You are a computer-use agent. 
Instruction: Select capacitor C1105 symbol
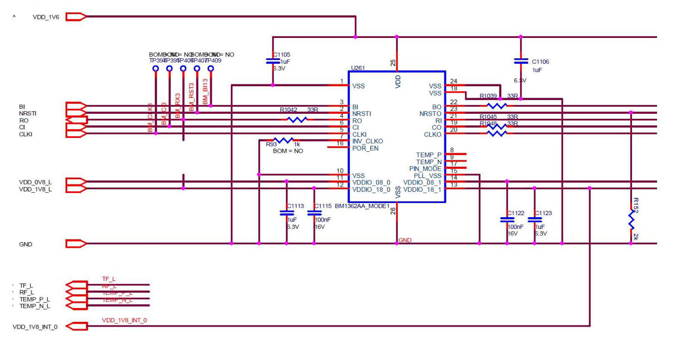273,61
